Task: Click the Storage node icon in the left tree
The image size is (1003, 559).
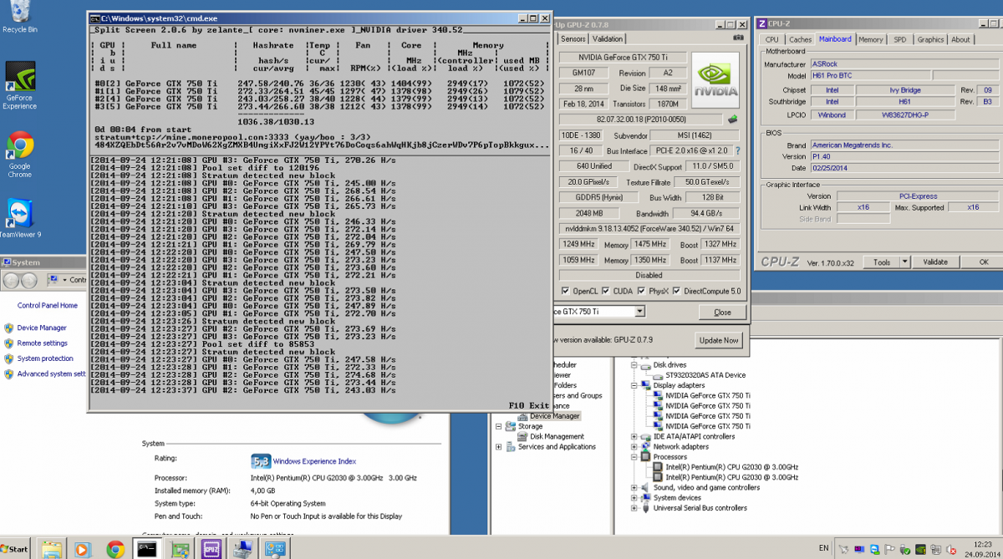Action: click(x=511, y=426)
